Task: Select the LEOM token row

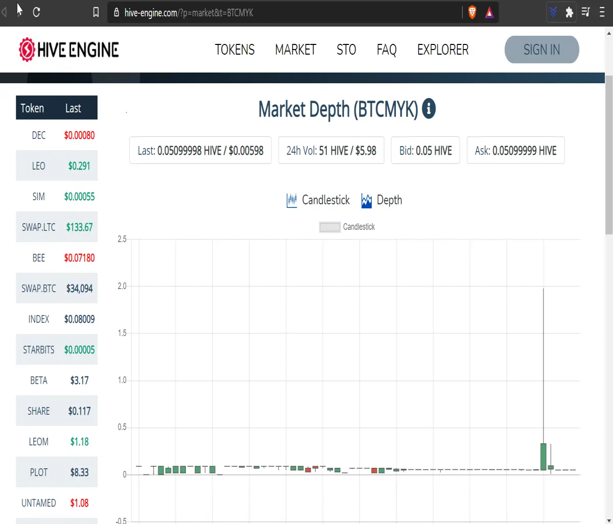Action: point(57,441)
